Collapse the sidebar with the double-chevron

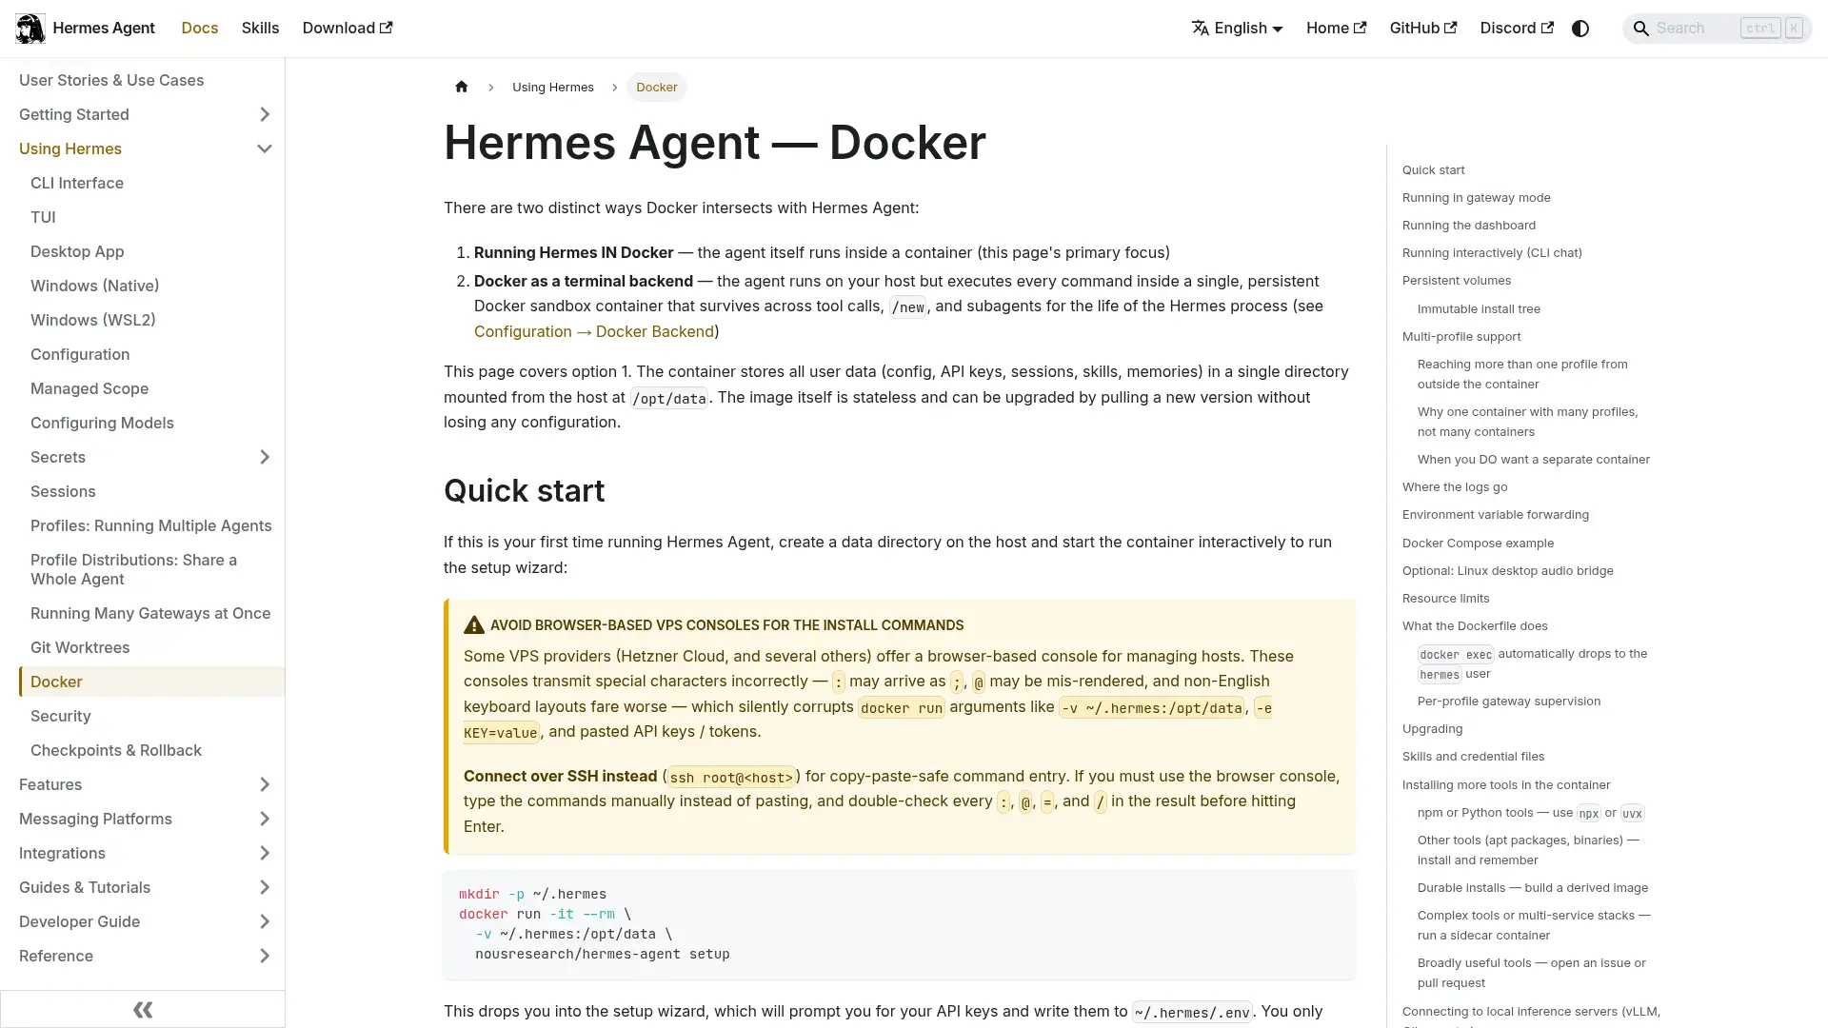coord(143,1009)
